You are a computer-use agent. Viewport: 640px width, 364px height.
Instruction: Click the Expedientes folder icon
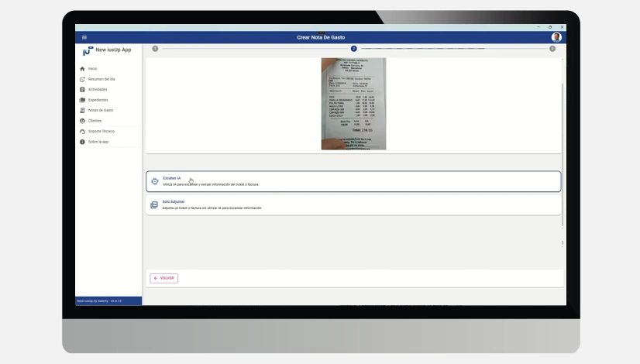coord(82,100)
